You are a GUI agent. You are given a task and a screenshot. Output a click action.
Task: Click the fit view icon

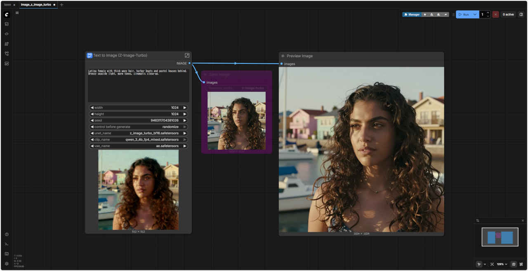coord(492,264)
